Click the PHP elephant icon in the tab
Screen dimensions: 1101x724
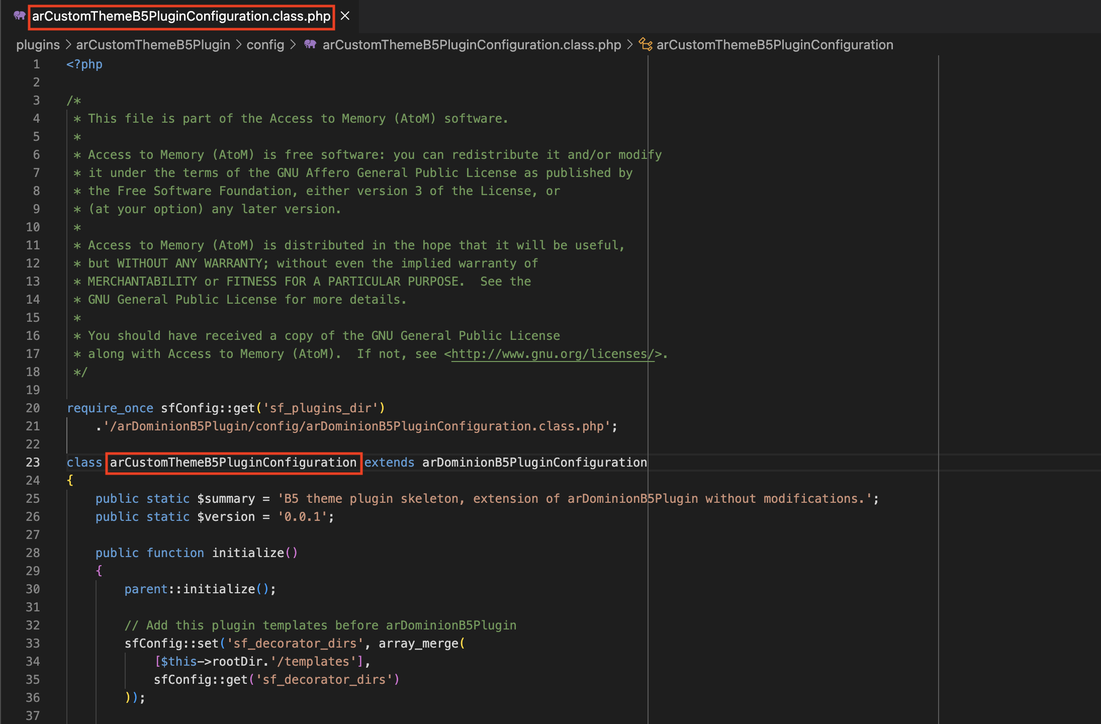pos(20,16)
